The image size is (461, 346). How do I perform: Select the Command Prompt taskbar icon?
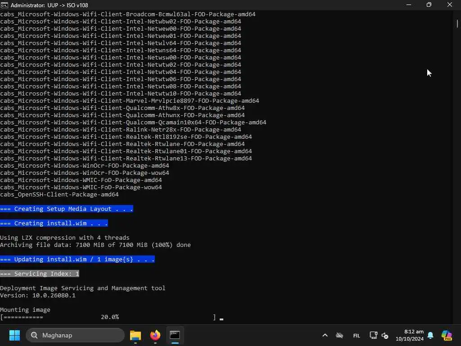pyautogui.click(x=175, y=335)
